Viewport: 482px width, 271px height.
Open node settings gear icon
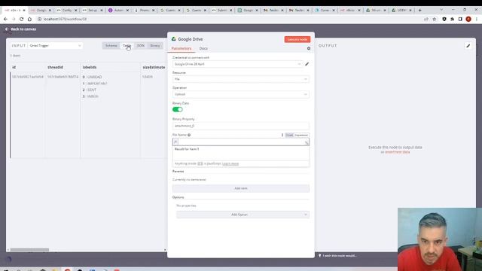coord(309,48)
